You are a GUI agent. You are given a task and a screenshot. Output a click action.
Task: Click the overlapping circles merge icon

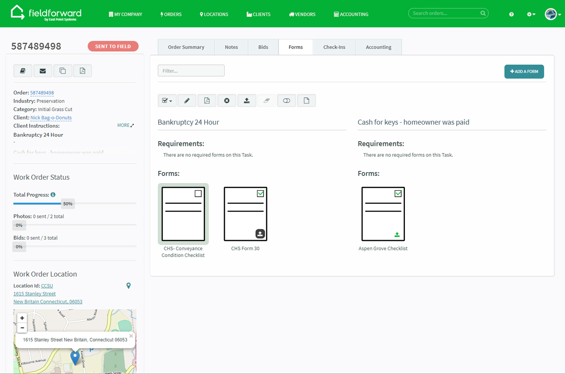286,100
